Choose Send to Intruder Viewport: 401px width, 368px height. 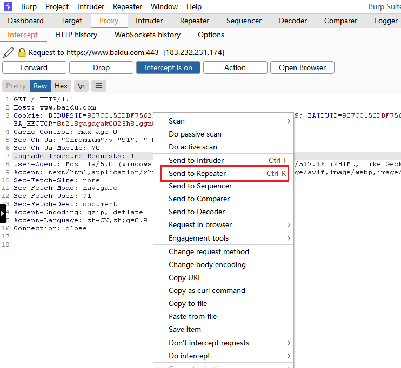pyautogui.click(x=224, y=160)
